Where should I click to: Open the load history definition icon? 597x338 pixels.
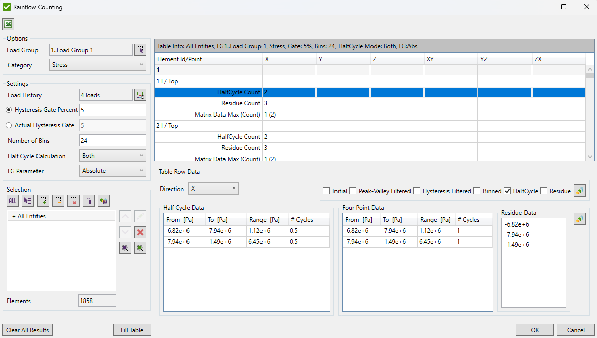[140, 95]
